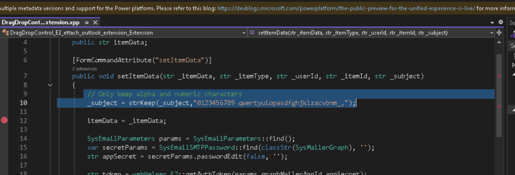Open the class navigation dropdown
Viewport: 515px width, 175px height.
coord(243,33)
